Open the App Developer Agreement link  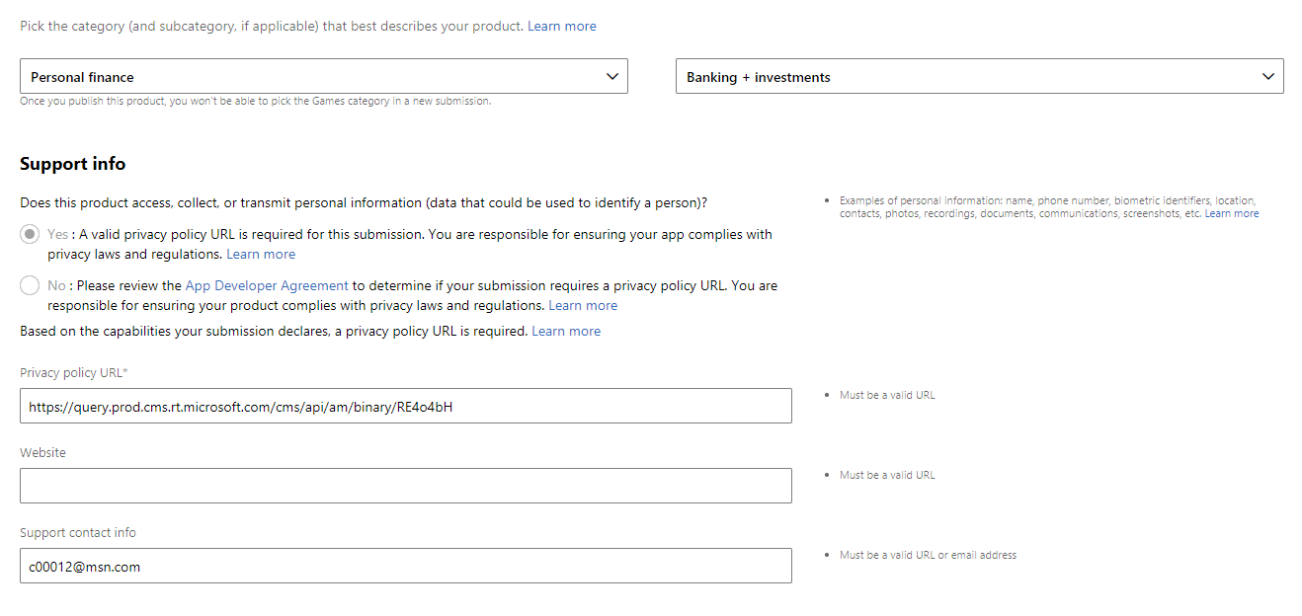pyautogui.click(x=267, y=286)
